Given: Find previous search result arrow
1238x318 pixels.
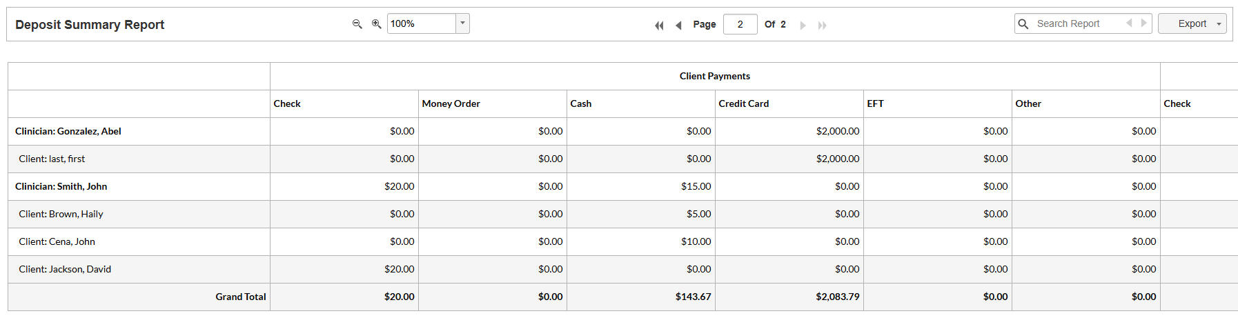Looking at the screenshot, I should point(1129,23).
